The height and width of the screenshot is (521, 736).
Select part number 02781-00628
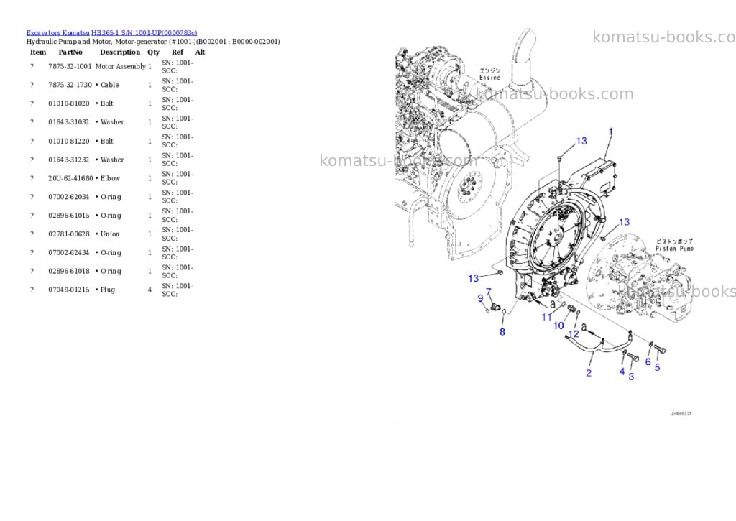coord(68,234)
